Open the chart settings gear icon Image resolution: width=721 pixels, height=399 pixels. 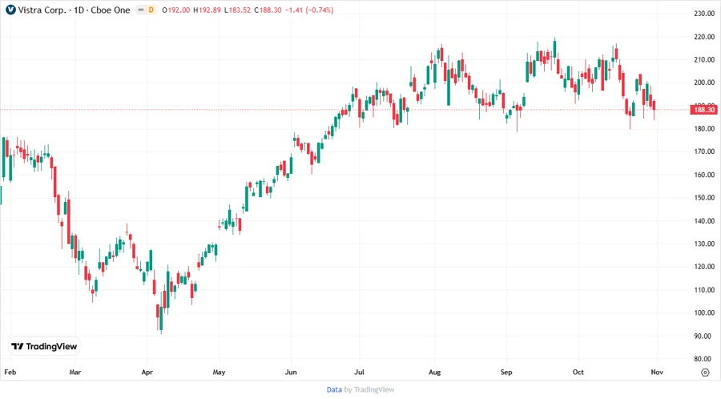pyautogui.click(x=705, y=373)
